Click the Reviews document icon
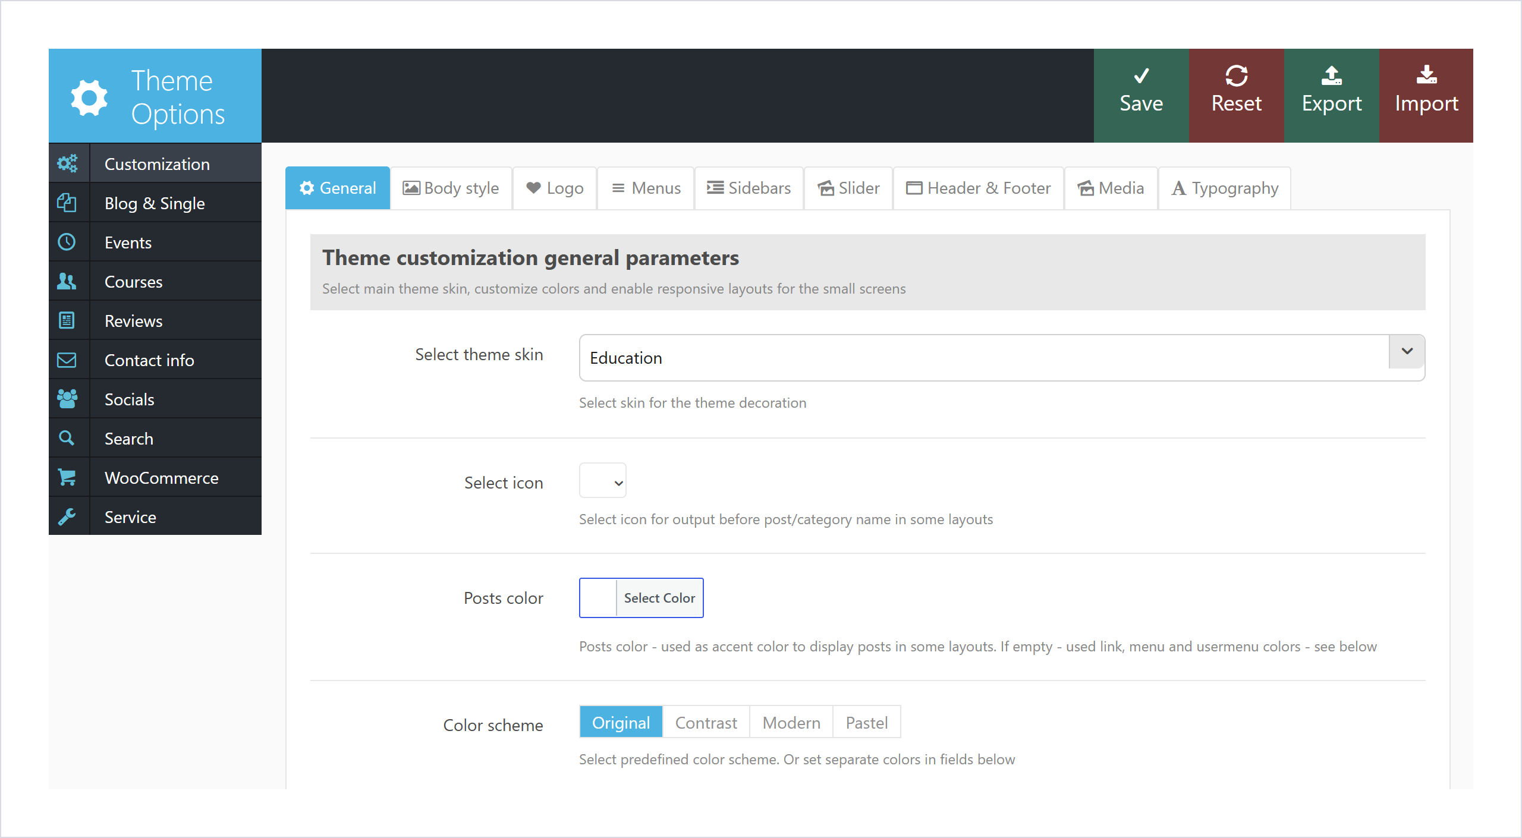 tap(67, 320)
